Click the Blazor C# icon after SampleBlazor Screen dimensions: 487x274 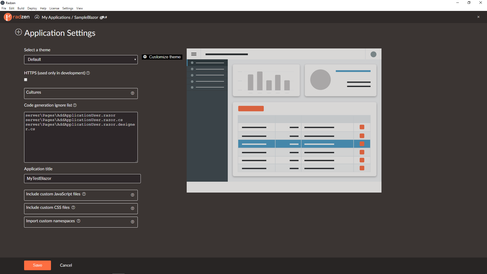point(103,17)
